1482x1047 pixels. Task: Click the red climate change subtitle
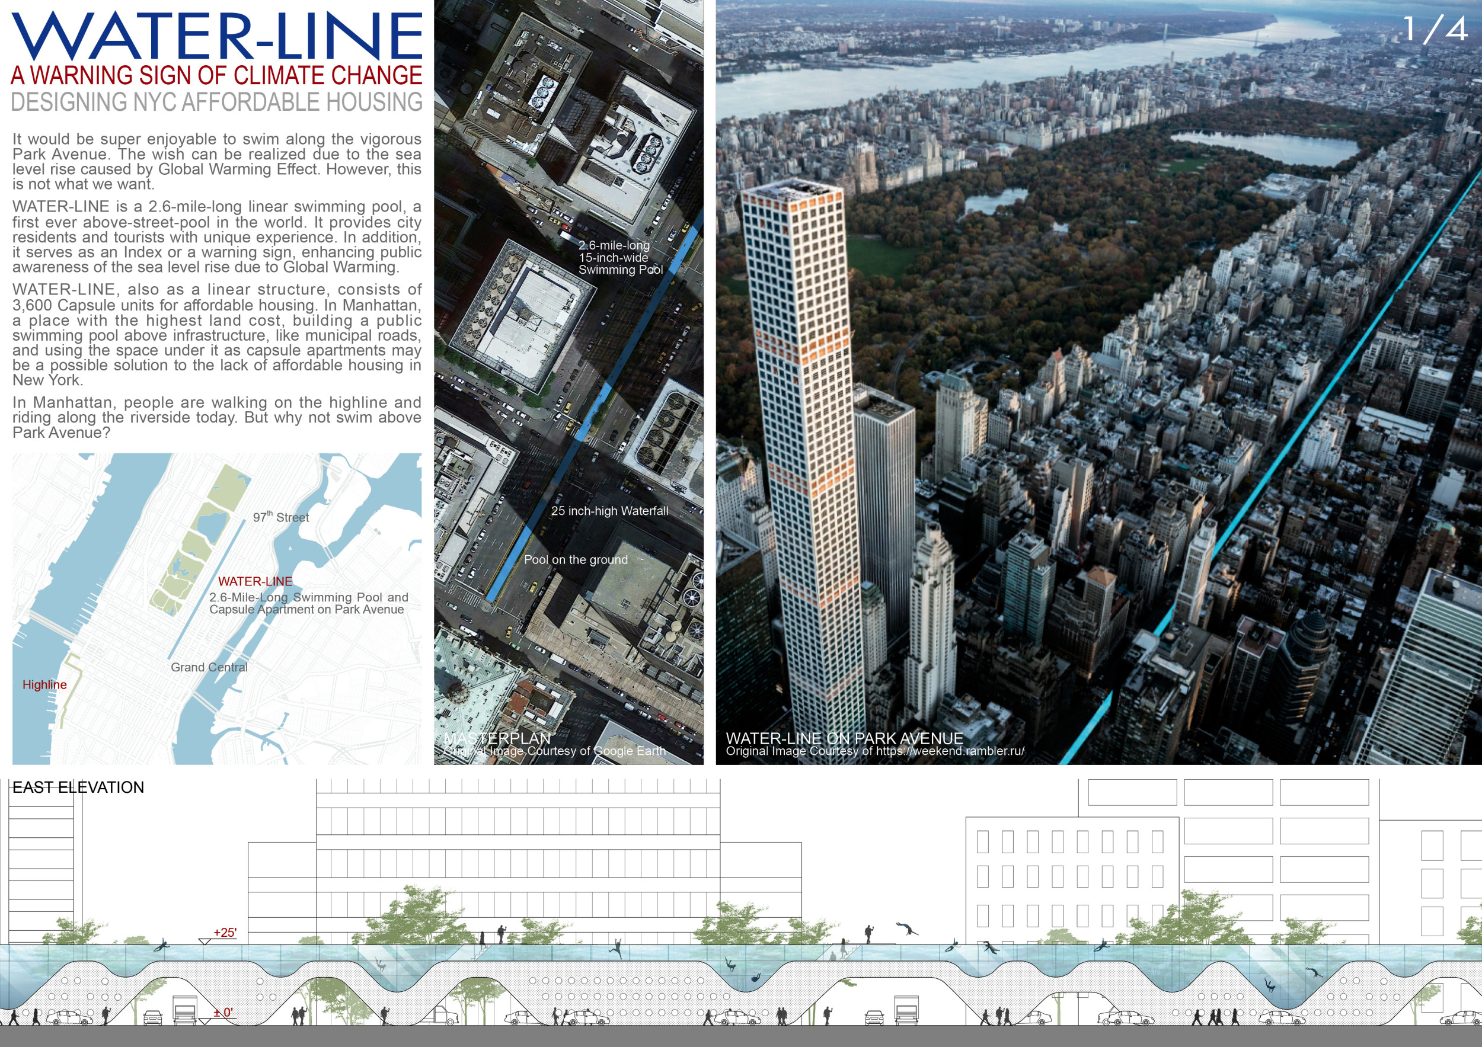(x=217, y=75)
